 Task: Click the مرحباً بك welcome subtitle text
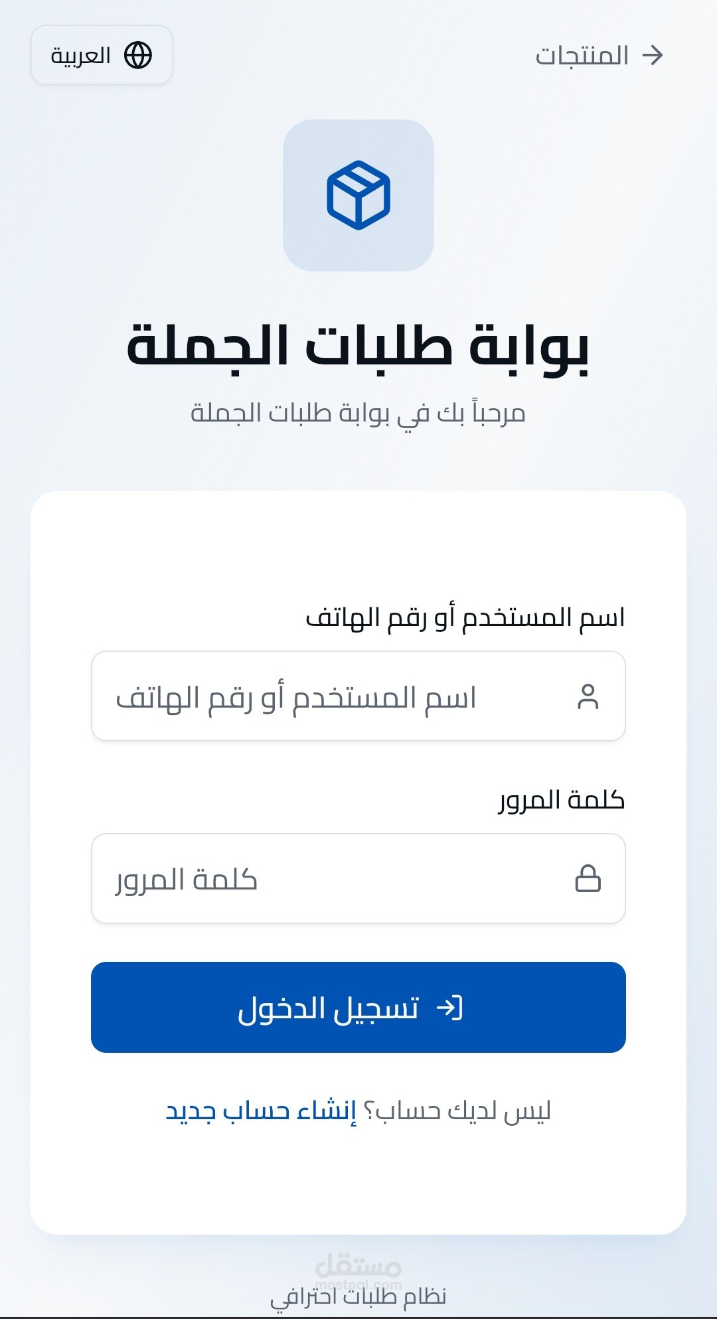point(358,414)
